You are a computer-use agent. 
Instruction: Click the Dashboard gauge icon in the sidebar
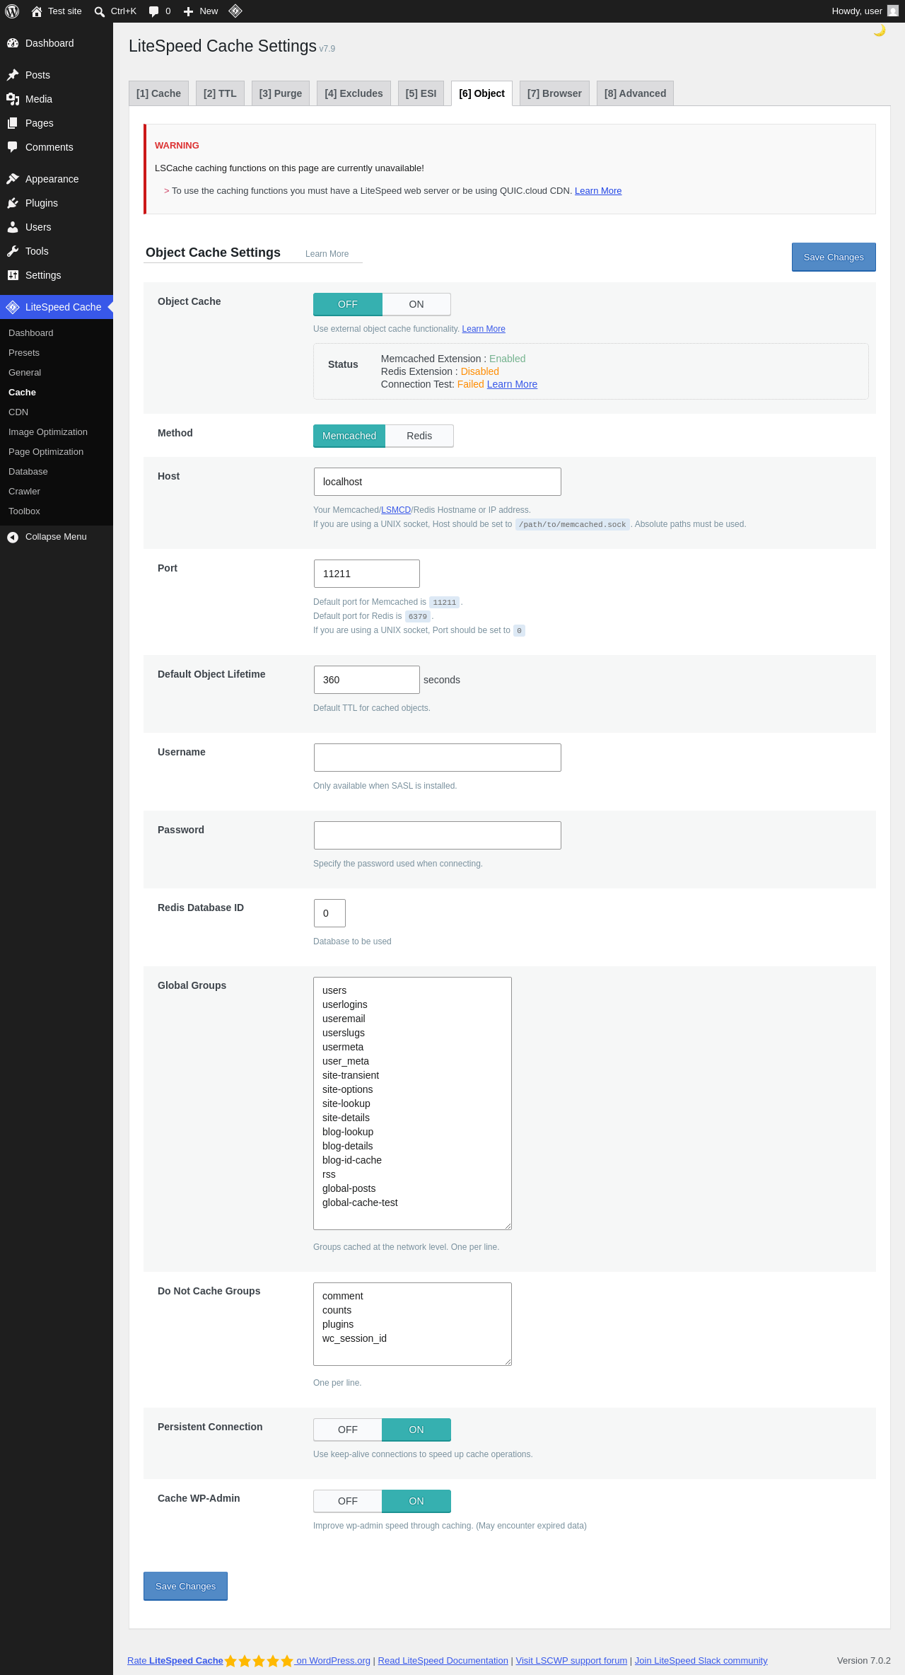tap(13, 43)
